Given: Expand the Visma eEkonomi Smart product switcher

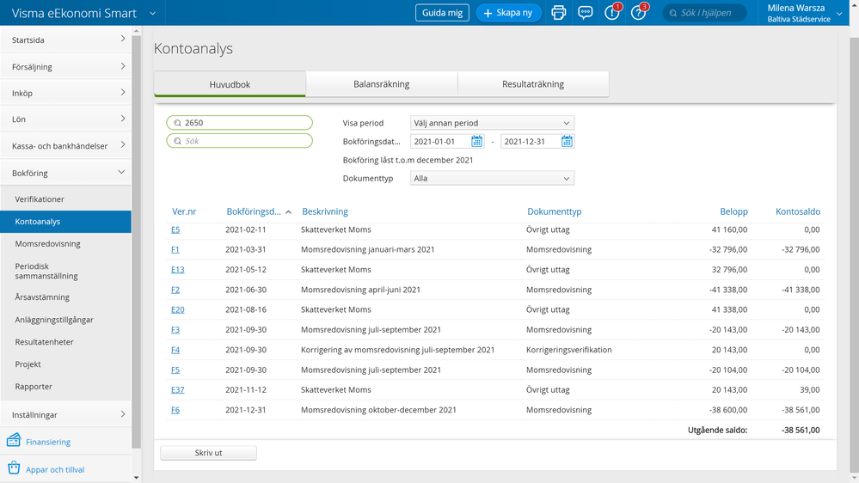Looking at the screenshot, I should point(153,13).
